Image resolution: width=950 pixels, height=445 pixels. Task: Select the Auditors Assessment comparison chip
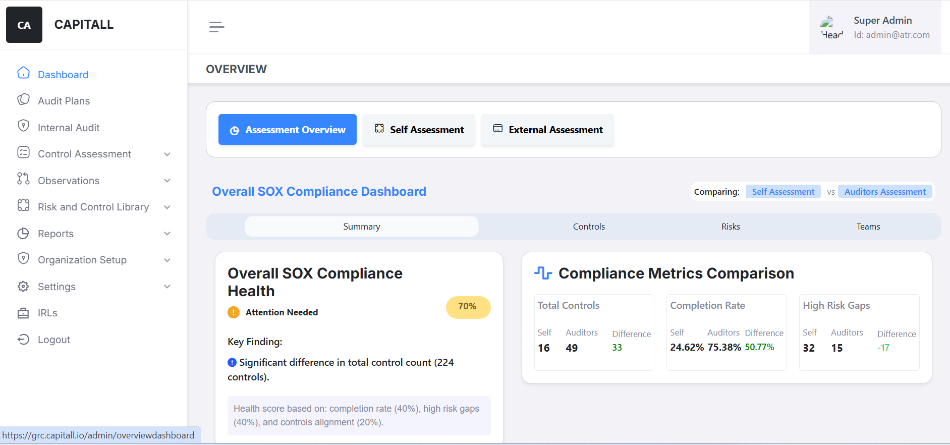click(x=884, y=192)
